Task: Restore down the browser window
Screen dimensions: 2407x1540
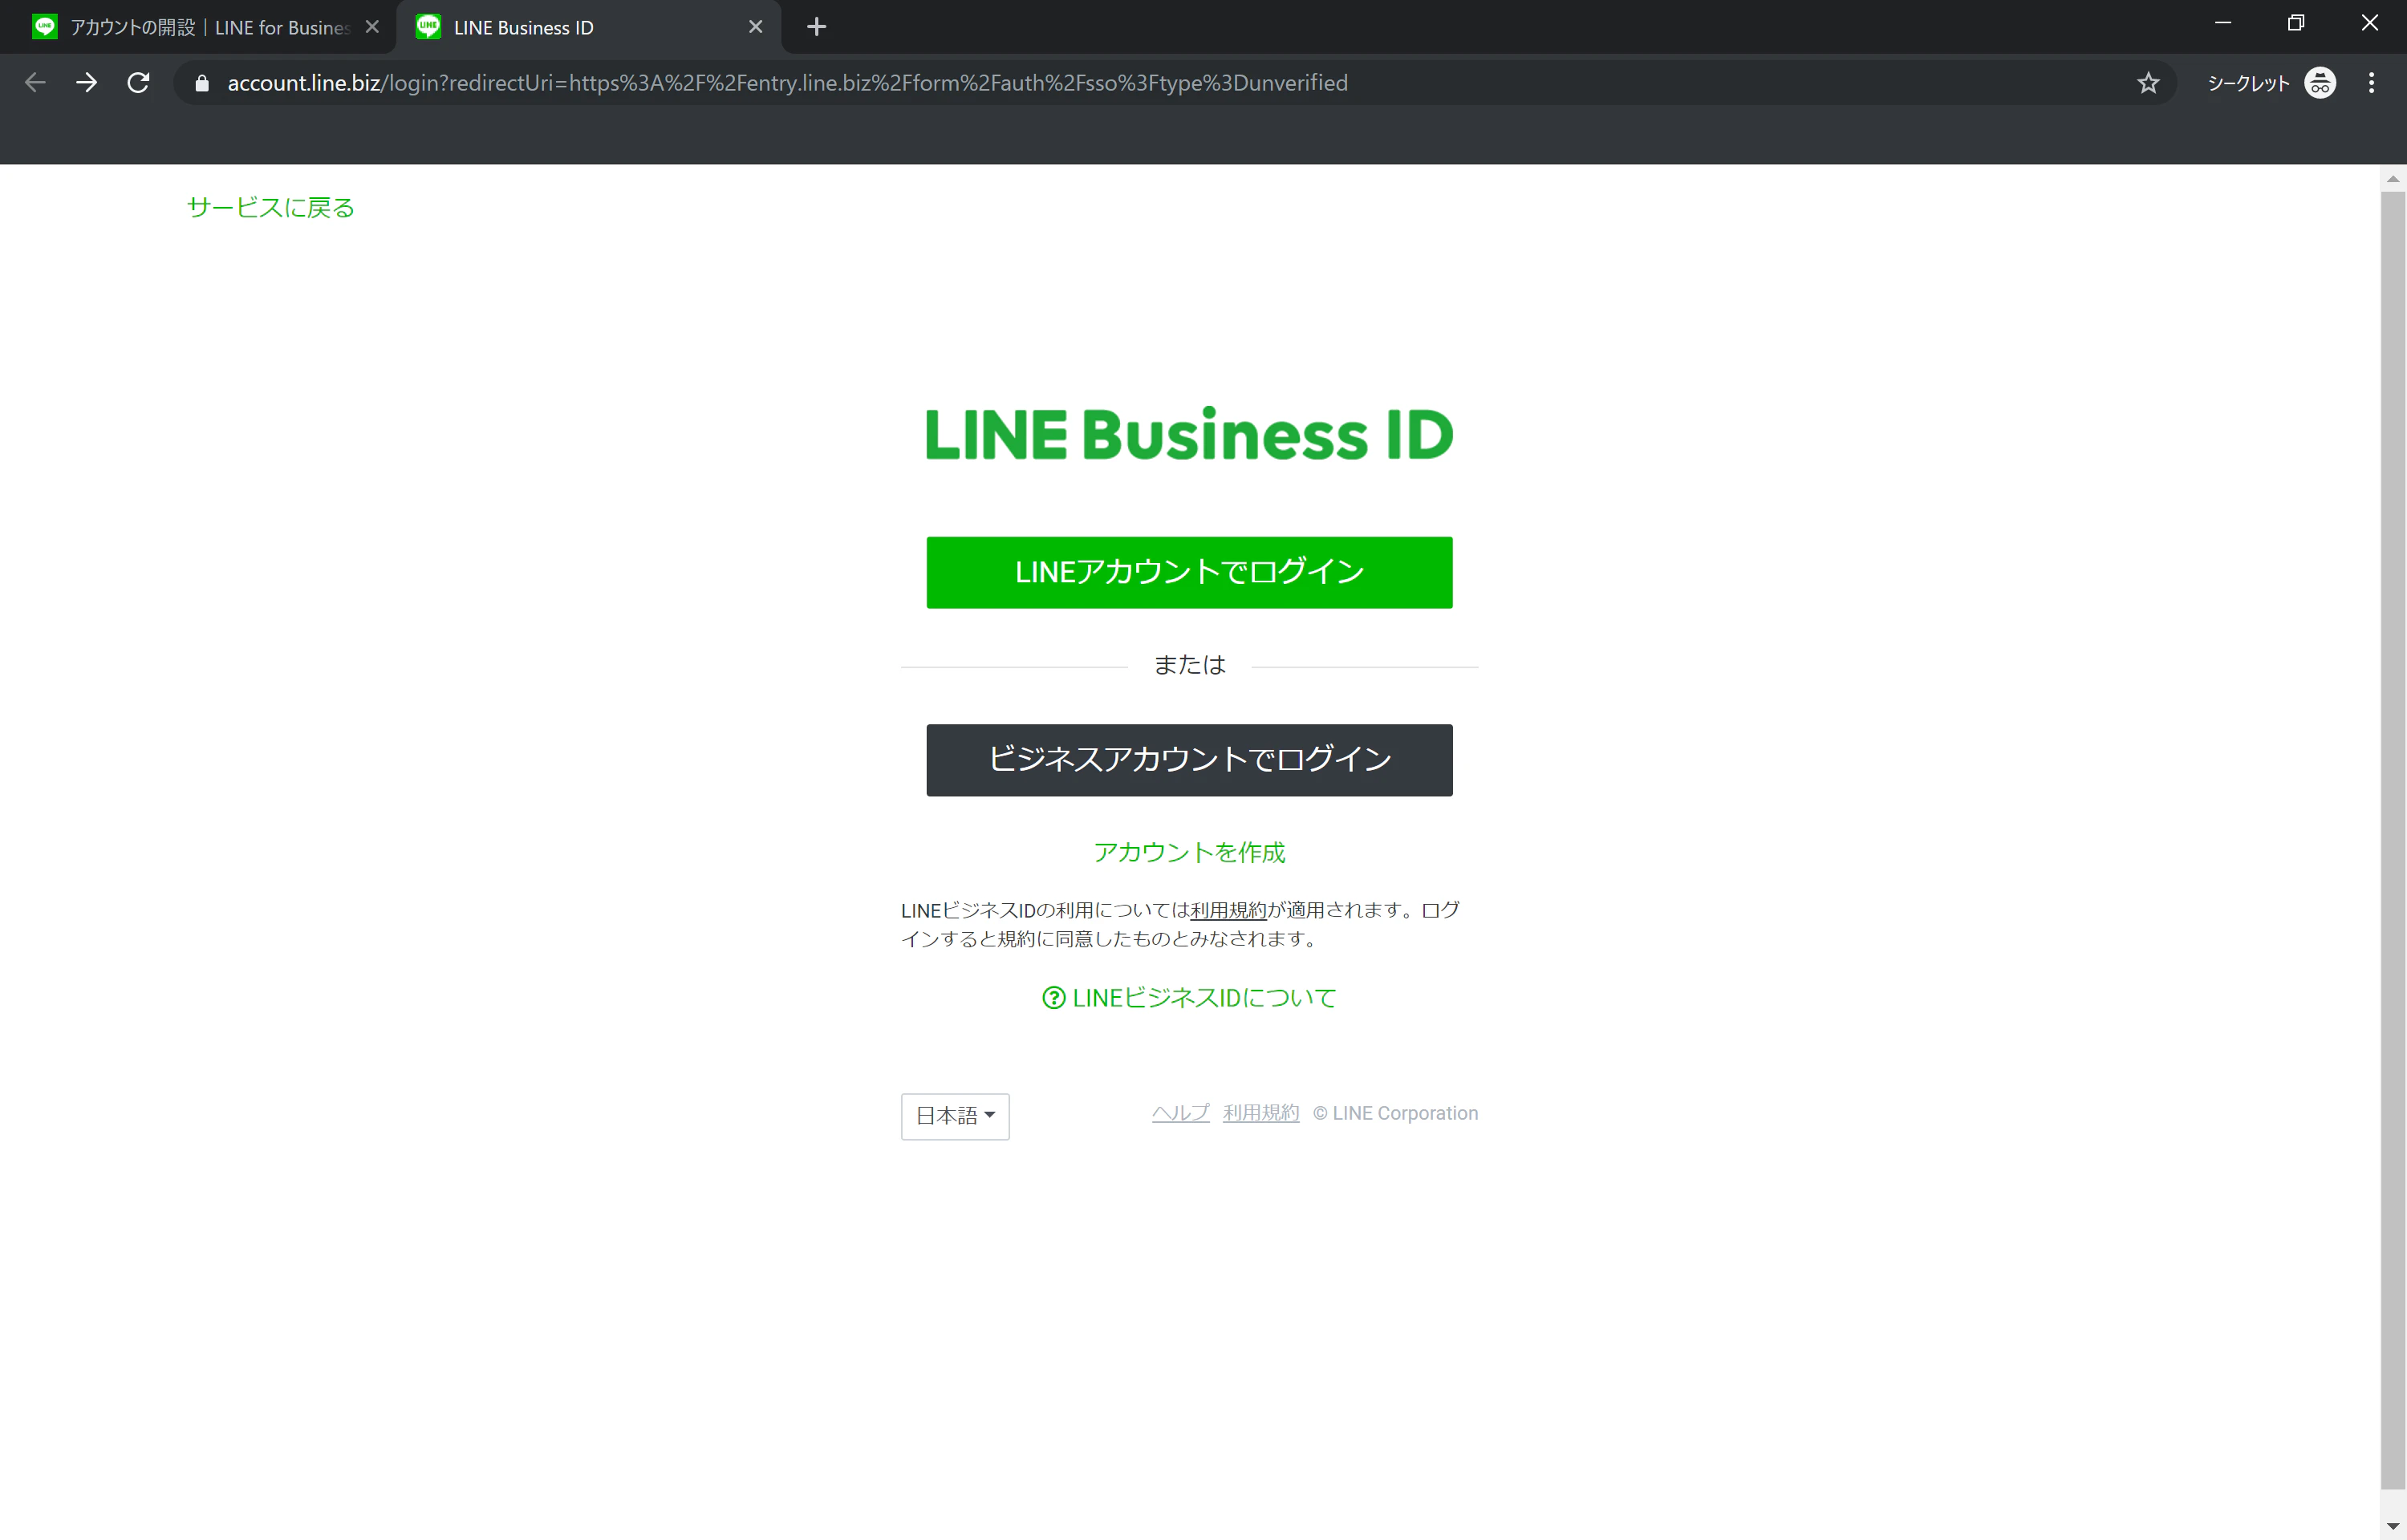Action: tap(2296, 23)
